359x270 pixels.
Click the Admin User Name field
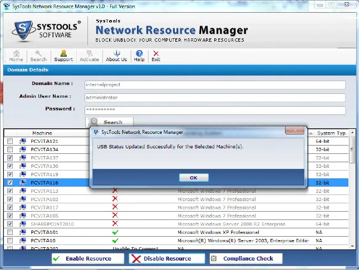click(x=215, y=98)
